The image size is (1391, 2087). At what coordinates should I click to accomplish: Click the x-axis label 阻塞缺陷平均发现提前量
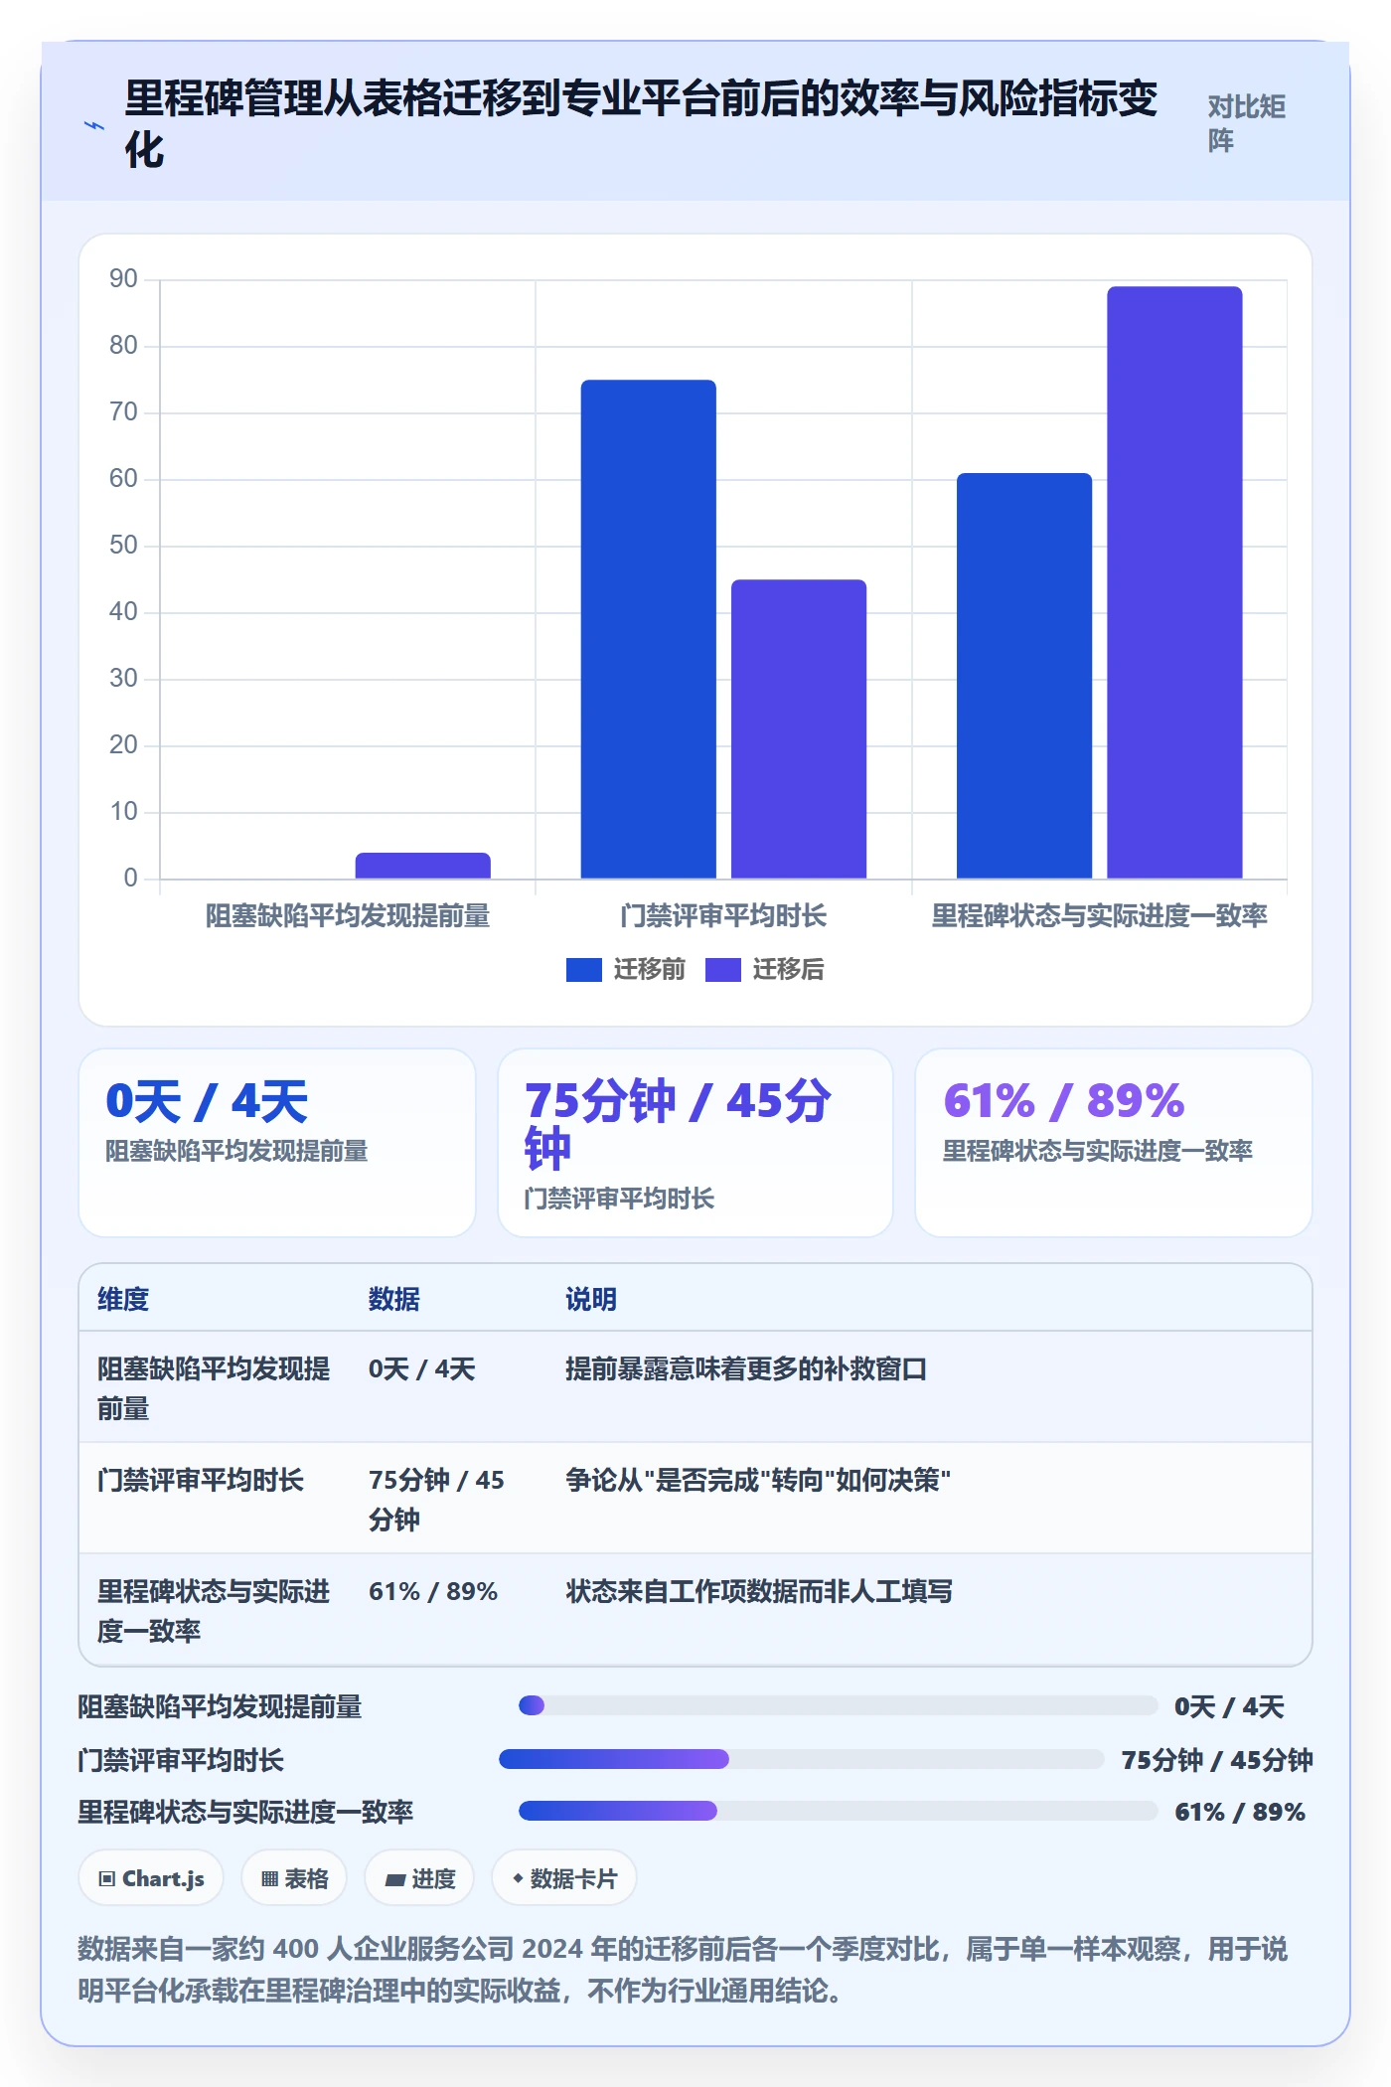click(x=348, y=916)
